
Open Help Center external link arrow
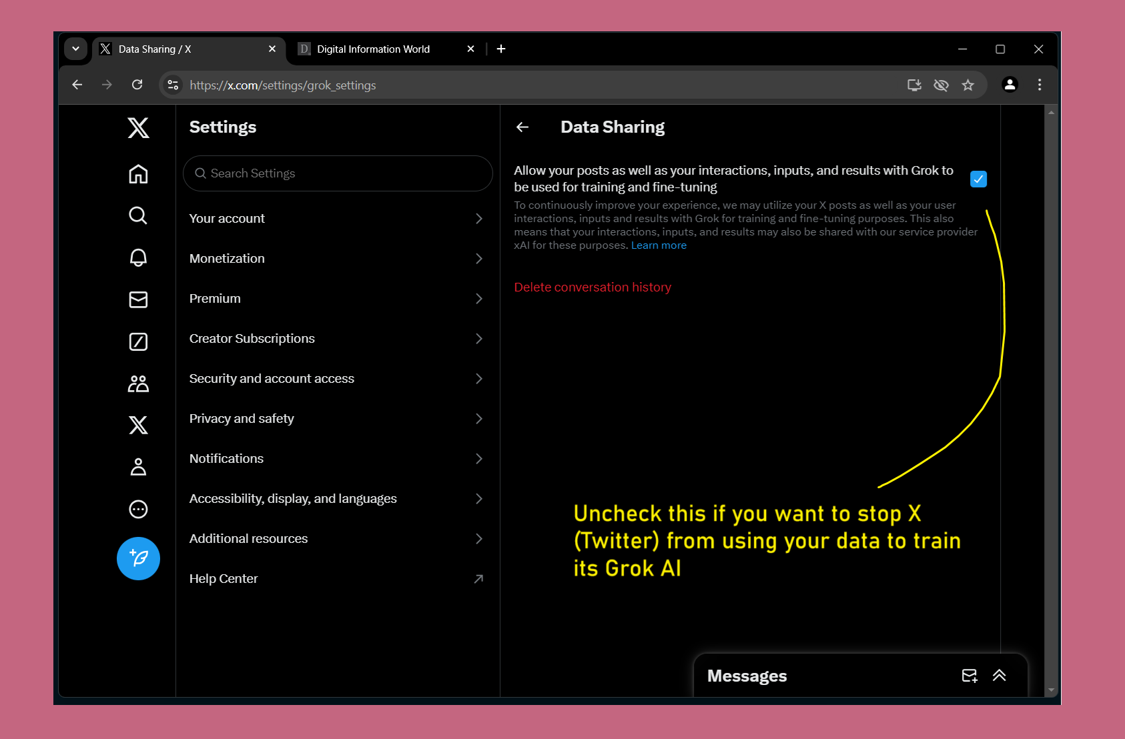pyautogui.click(x=478, y=579)
